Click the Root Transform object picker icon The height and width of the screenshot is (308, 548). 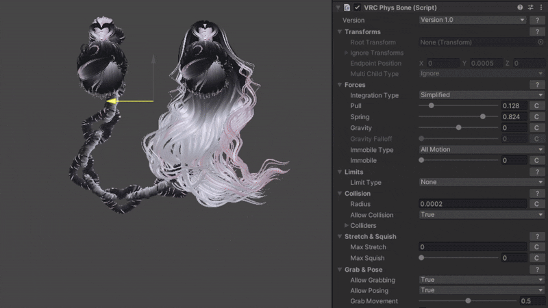pyautogui.click(x=540, y=42)
